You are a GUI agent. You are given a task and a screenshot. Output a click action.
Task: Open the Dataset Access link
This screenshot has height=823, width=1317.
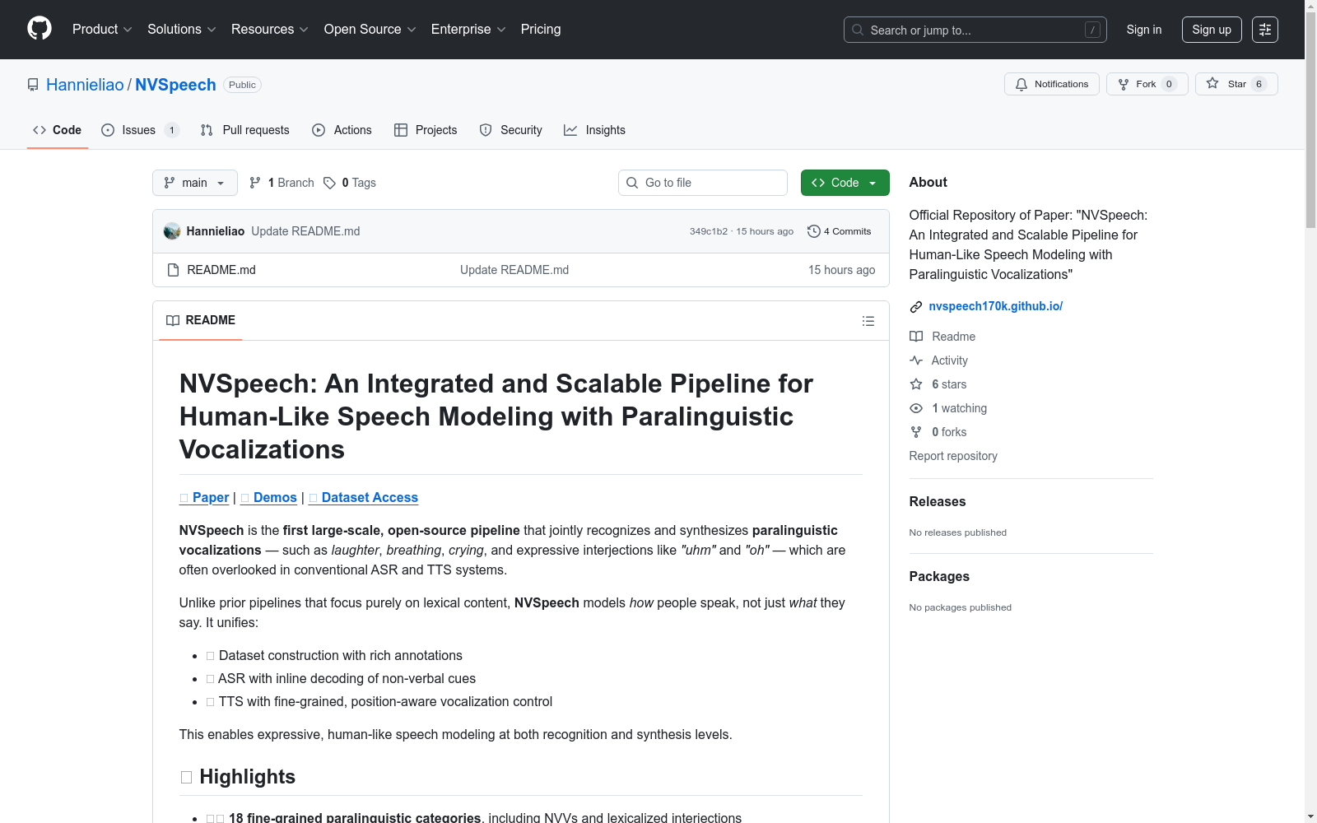click(x=363, y=498)
